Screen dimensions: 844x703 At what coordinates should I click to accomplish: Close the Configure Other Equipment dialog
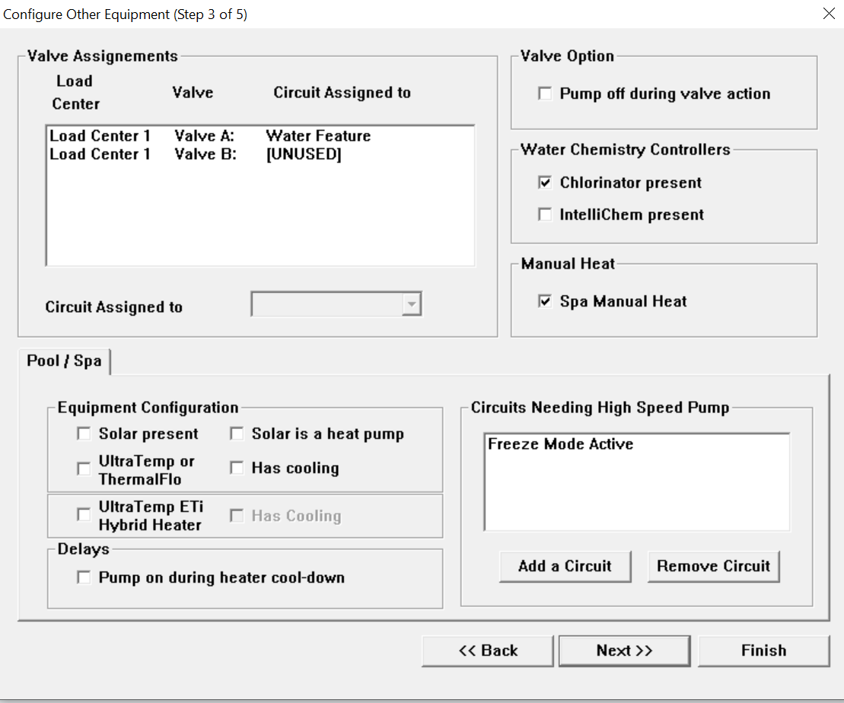[829, 14]
